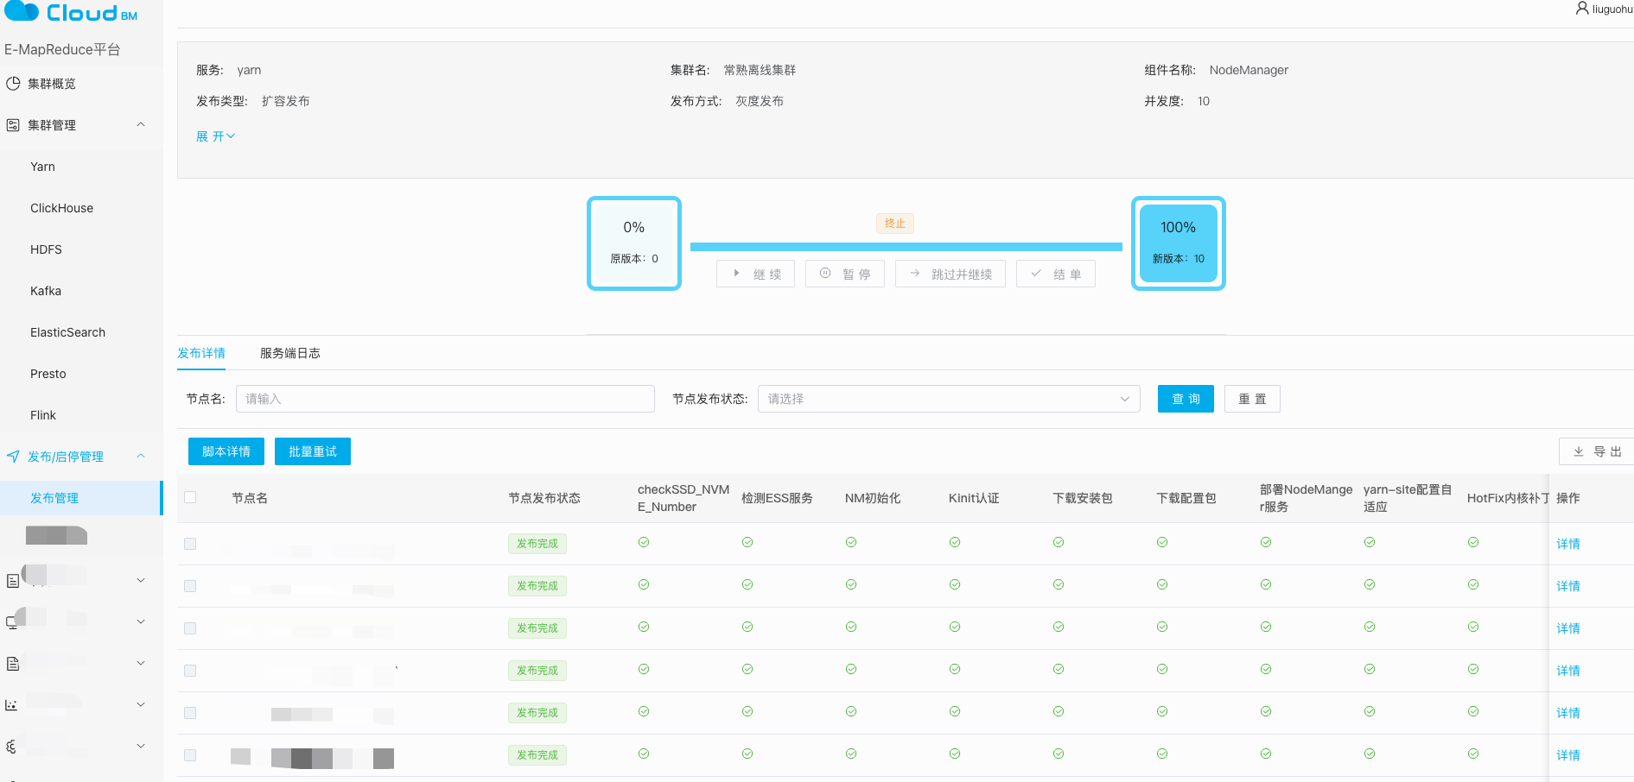
Task: Click the play icon in the 继续 button
Action: point(736,274)
